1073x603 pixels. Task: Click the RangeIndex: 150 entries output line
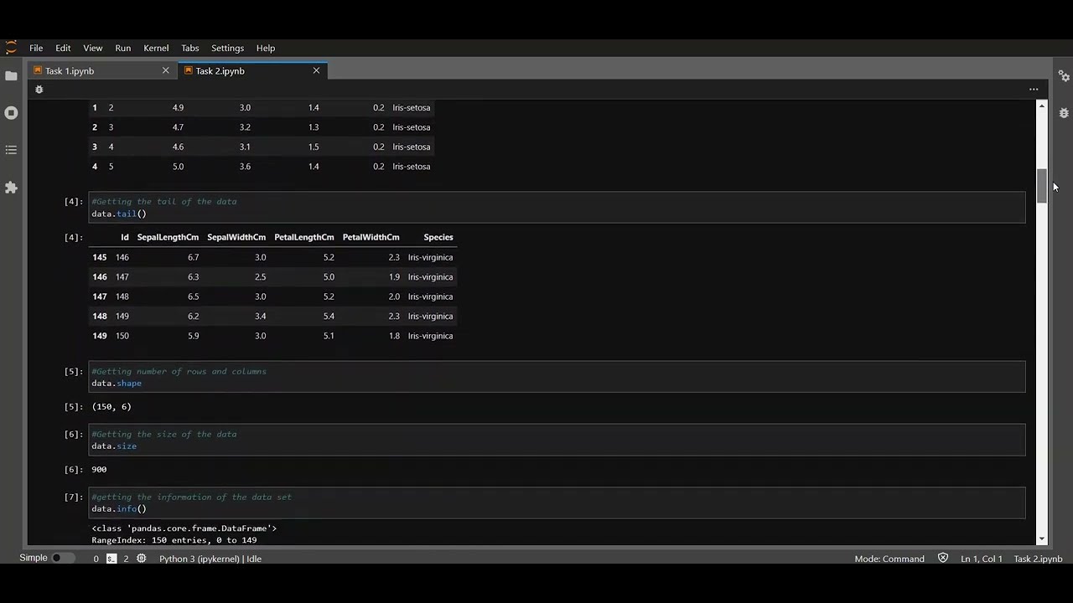(x=174, y=541)
